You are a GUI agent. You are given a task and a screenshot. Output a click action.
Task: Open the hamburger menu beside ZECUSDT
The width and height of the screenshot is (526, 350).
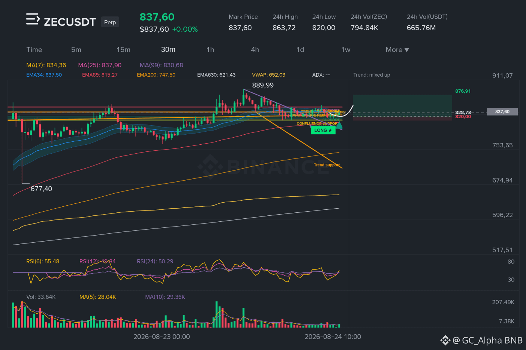pyautogui.click(x=33, y=19)
